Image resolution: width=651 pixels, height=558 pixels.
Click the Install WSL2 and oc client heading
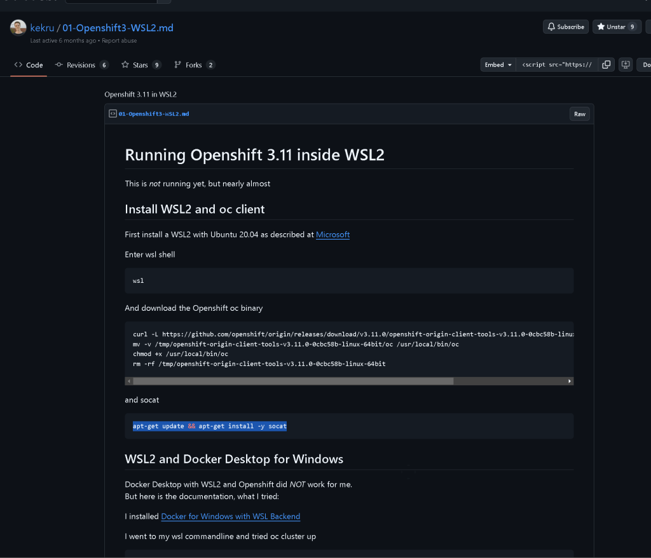(x=195, y=209)
